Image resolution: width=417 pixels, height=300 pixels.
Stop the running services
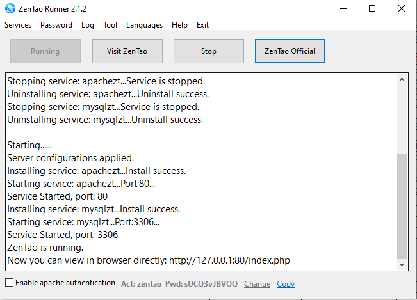point(208,51)
